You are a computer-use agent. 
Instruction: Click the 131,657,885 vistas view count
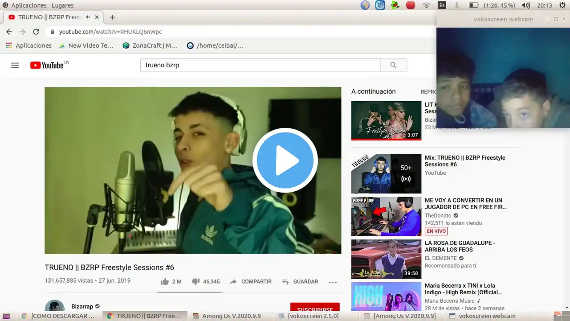tap(69, 281)
